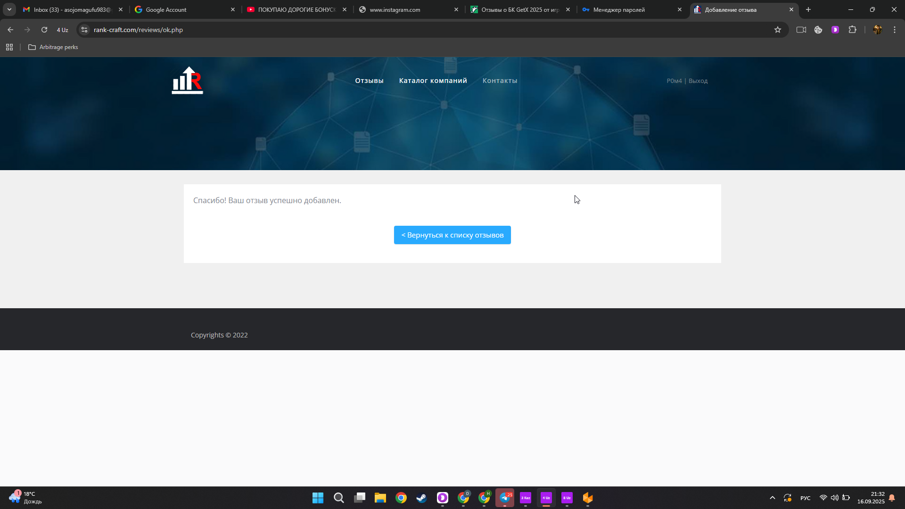The width and height of the screenshot is (905, 509).
Task: Open the 3 Kaz profile app in taskbar
Action: 526,498
